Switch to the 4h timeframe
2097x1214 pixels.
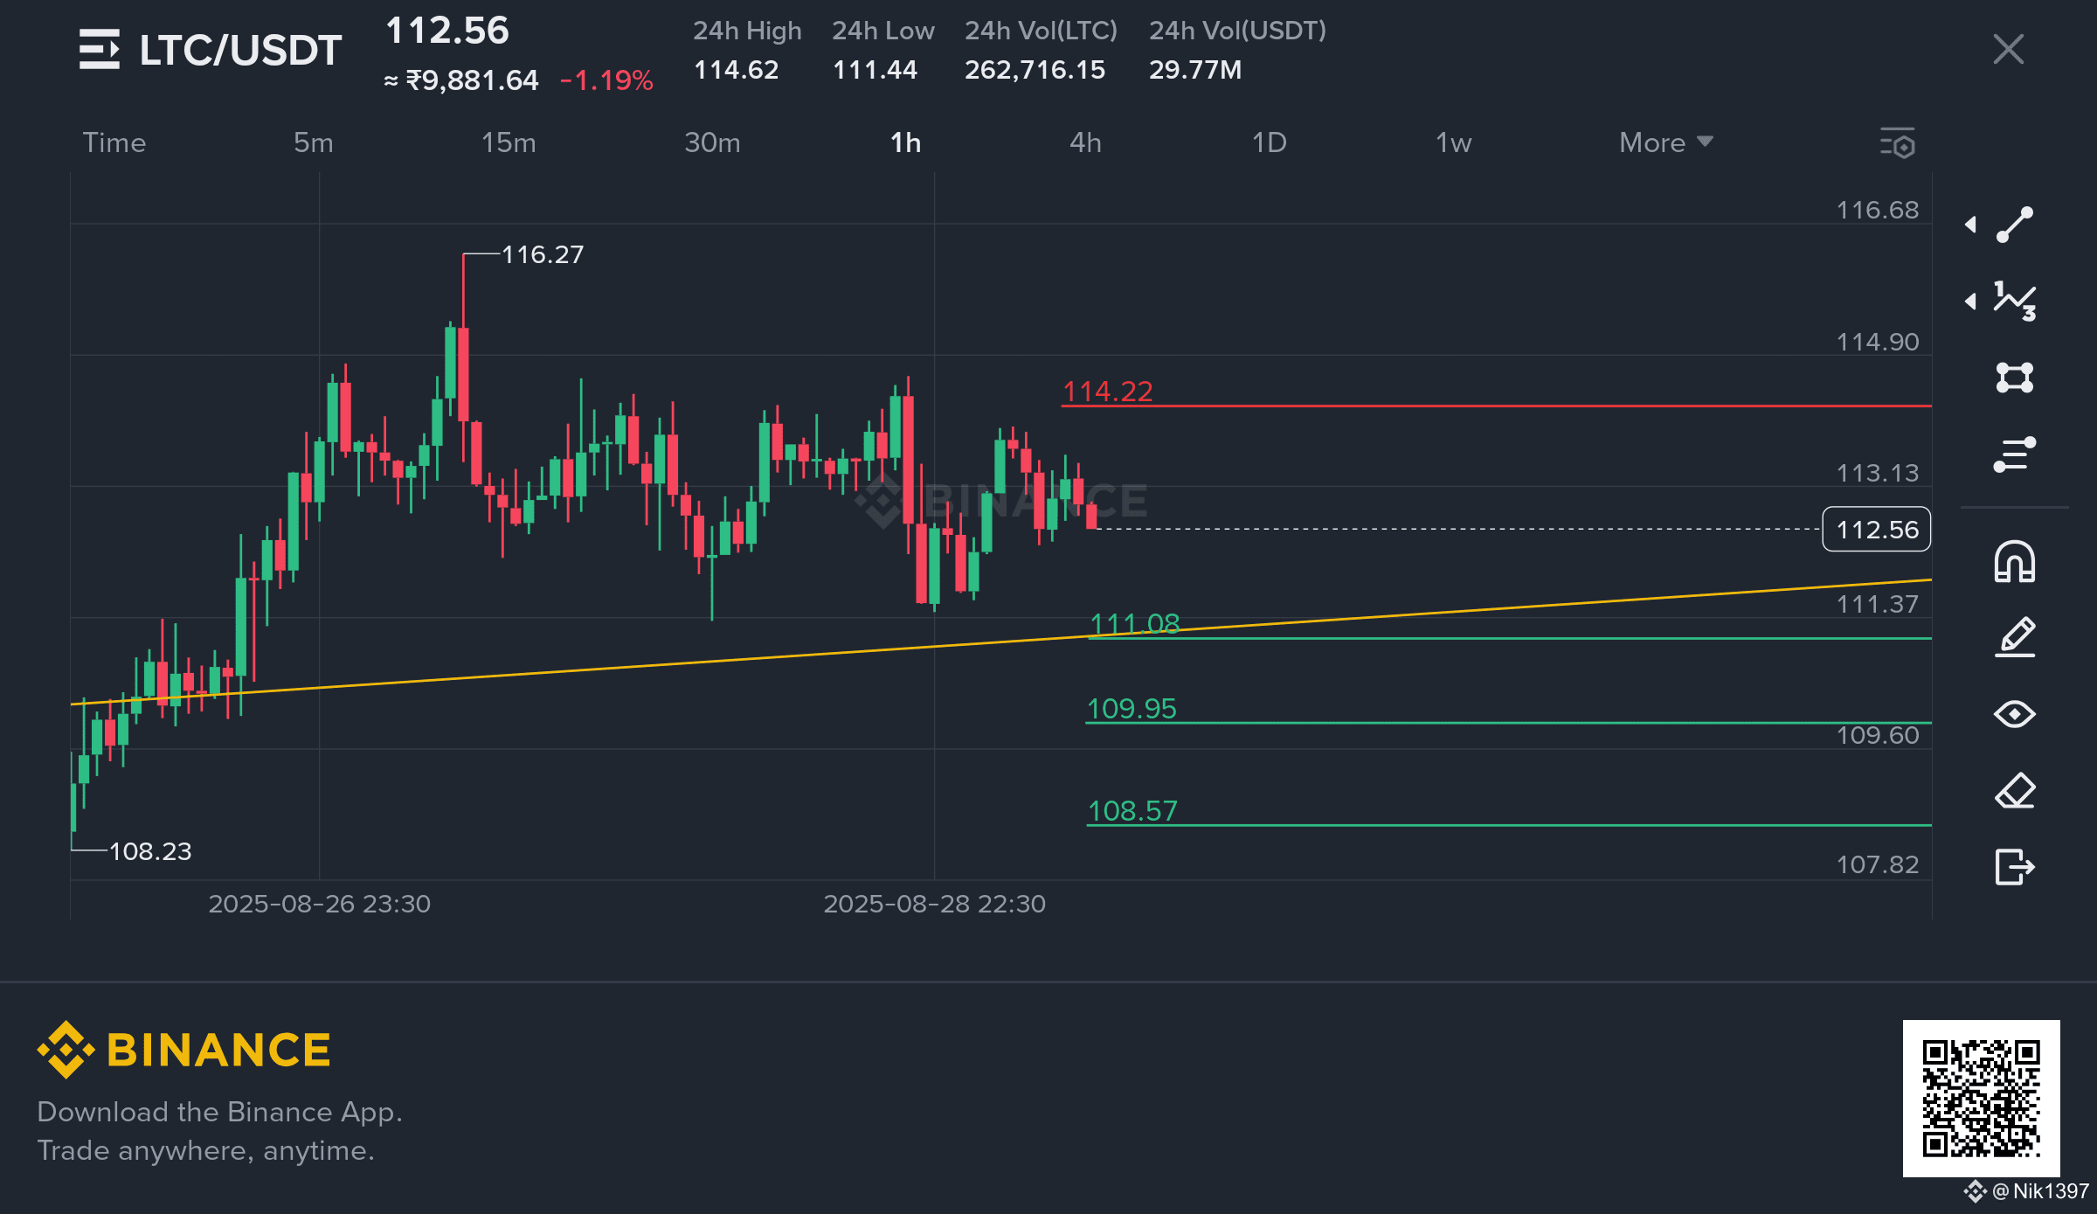tap(1086, 142)
